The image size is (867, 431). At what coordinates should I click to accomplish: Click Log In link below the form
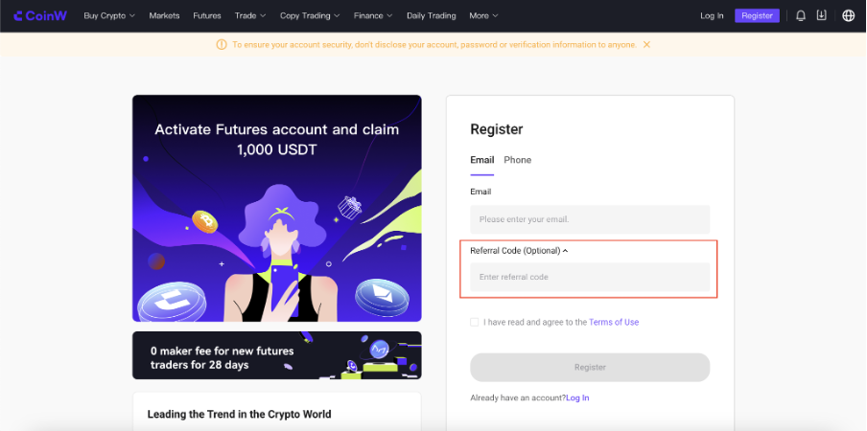(577, 397)
